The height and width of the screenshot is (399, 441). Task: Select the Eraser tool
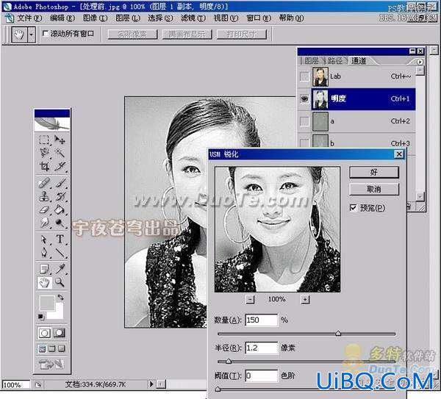44,209
